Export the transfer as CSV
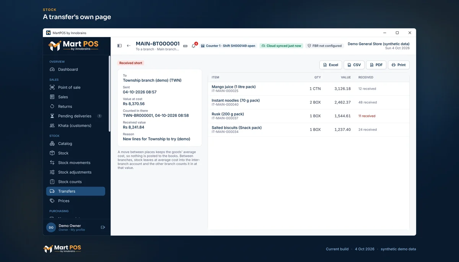 354,65
